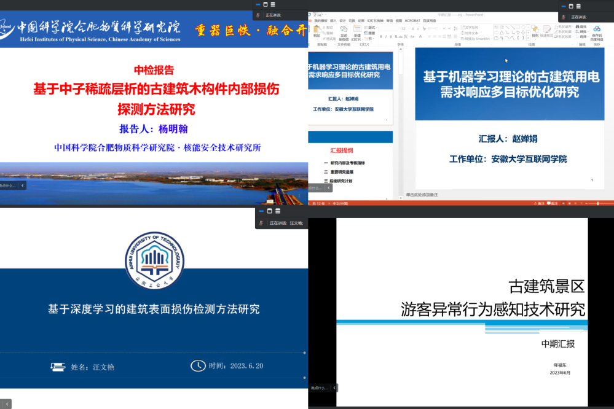
Task: Collapse the chat bar arrow on lake slide
Action: (23, 185)
